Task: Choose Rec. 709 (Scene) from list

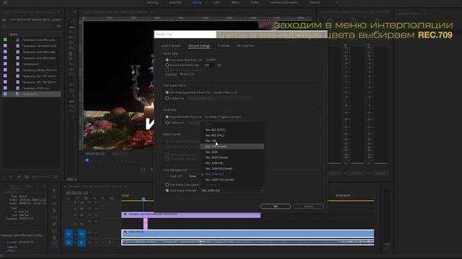Action: tap(232, 147)
